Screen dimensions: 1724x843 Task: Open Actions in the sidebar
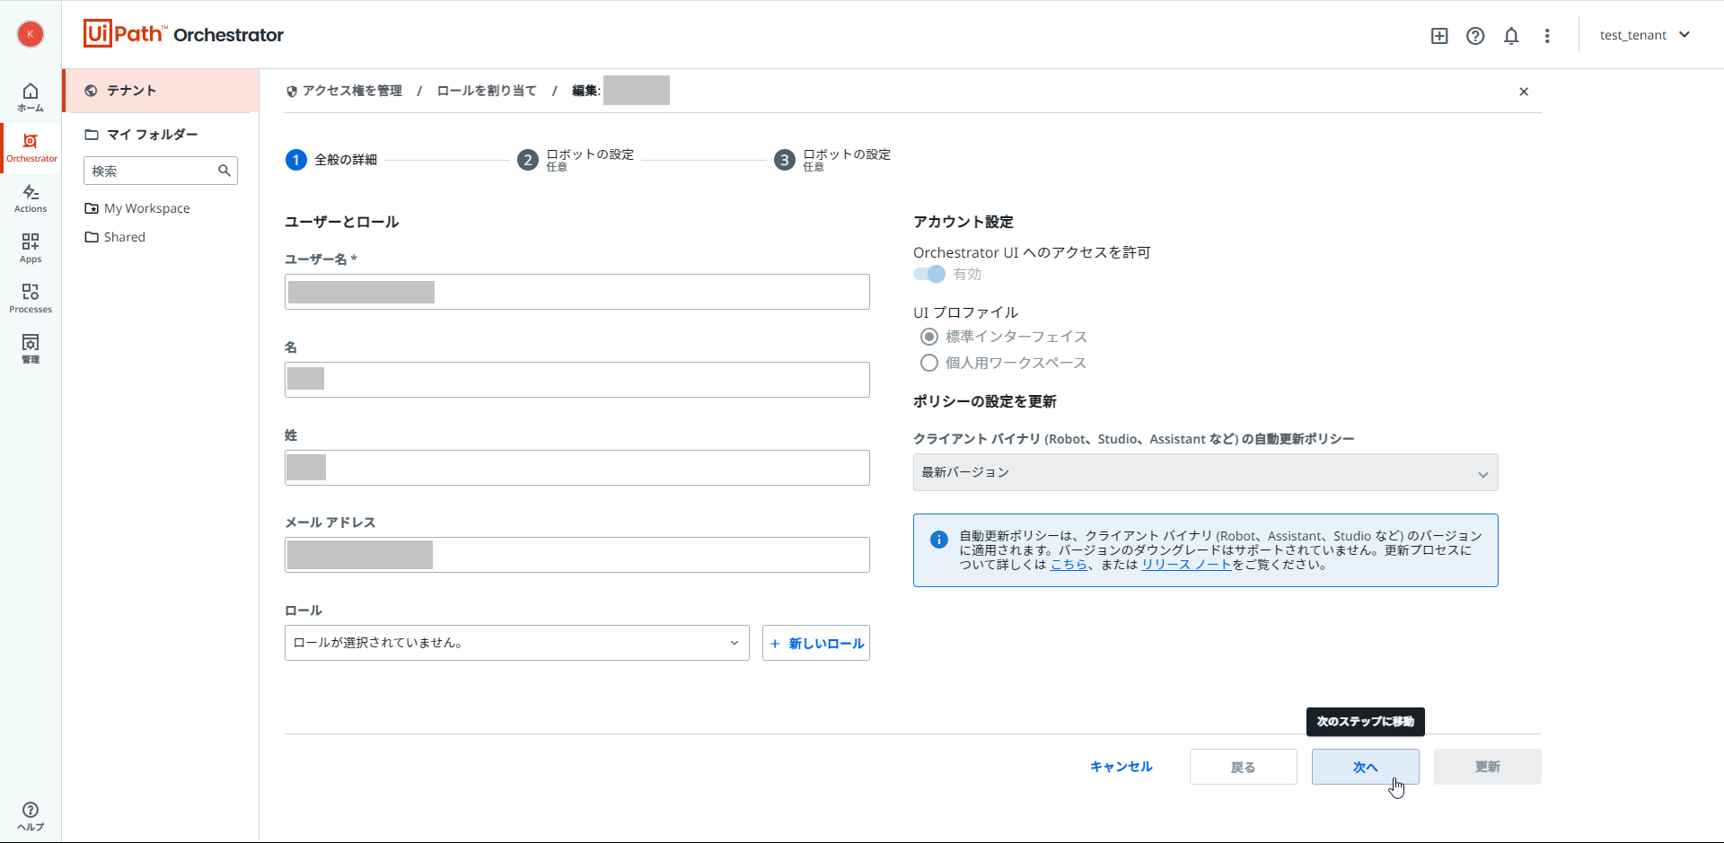[31, 198]
